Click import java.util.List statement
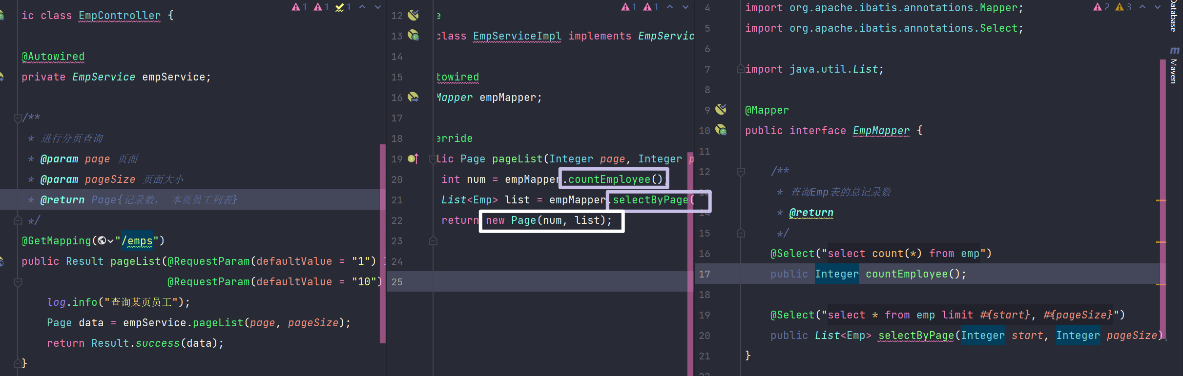 coord(814,69)
